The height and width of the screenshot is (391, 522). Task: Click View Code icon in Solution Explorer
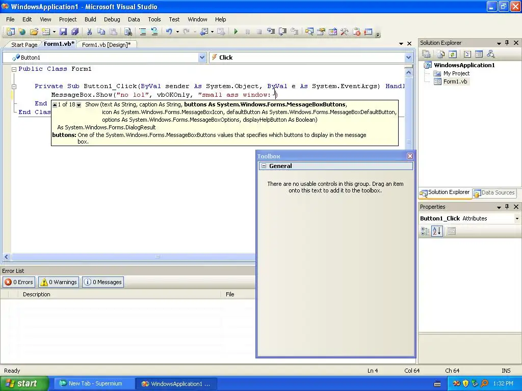tap(467, 54)
